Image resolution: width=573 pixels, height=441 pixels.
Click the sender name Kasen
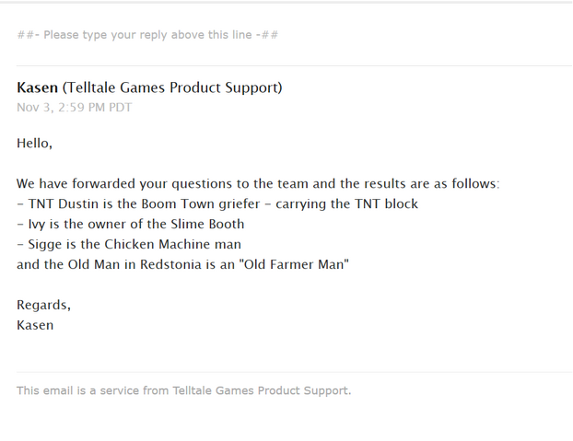[37, 87]
